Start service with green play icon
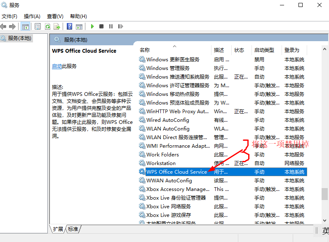This screenshot has height=242, width=329. tap(92, 26)
